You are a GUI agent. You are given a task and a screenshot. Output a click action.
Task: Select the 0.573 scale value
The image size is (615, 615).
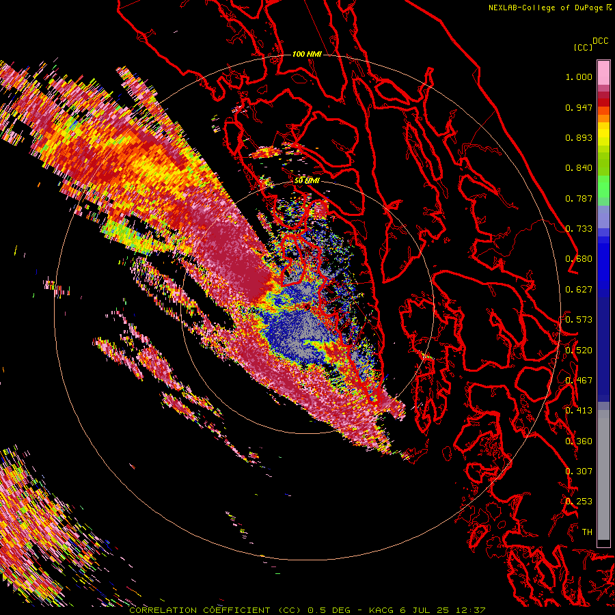coord(579,320)
